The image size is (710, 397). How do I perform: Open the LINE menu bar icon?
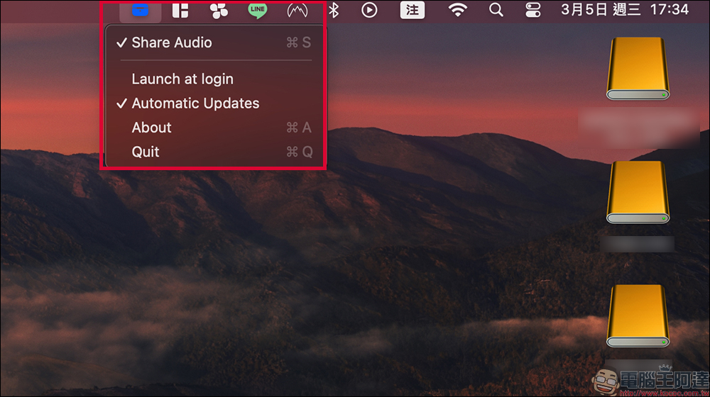[x=257, y=10]
